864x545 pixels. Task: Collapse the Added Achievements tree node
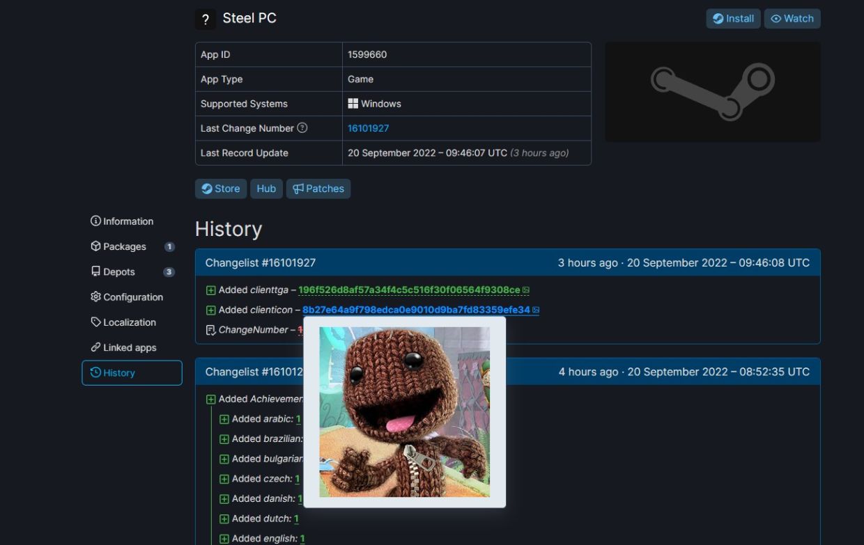(211, 399)
